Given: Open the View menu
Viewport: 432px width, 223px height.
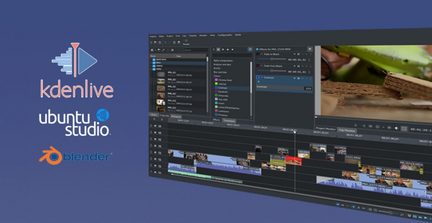Looking at the screenshot, I should tap(212, 35).
